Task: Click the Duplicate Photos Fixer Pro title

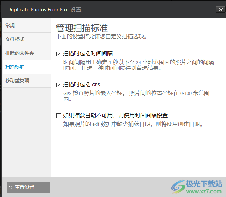Action: [37, 10]
